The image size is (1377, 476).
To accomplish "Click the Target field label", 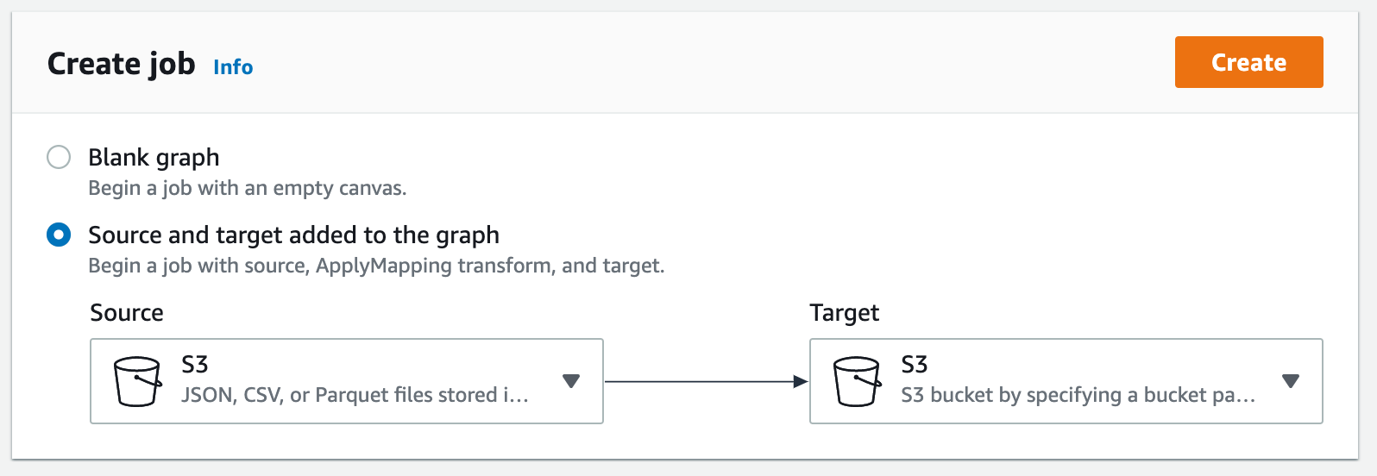I will (x=845, y=312).
